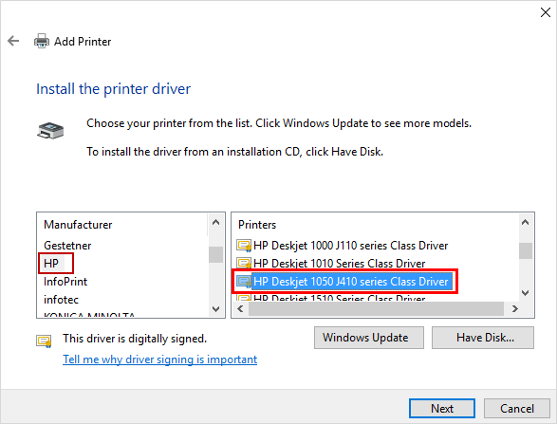Image resolution: width=557 pixels, height=424 pixels.
Task: Click the Printers list scroll down arrow
Action: pyautogui.click(x=526, y=293)
